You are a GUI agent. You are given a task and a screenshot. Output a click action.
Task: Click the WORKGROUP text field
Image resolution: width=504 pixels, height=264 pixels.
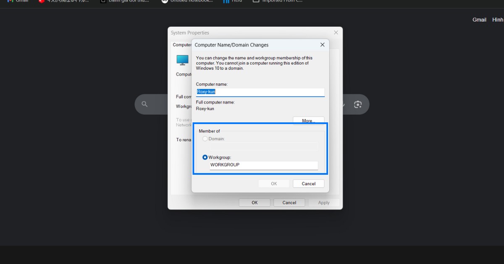[x=264, y=165]
